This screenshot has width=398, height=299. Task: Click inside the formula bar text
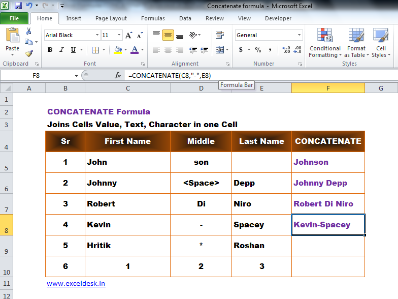pos(170,75)
